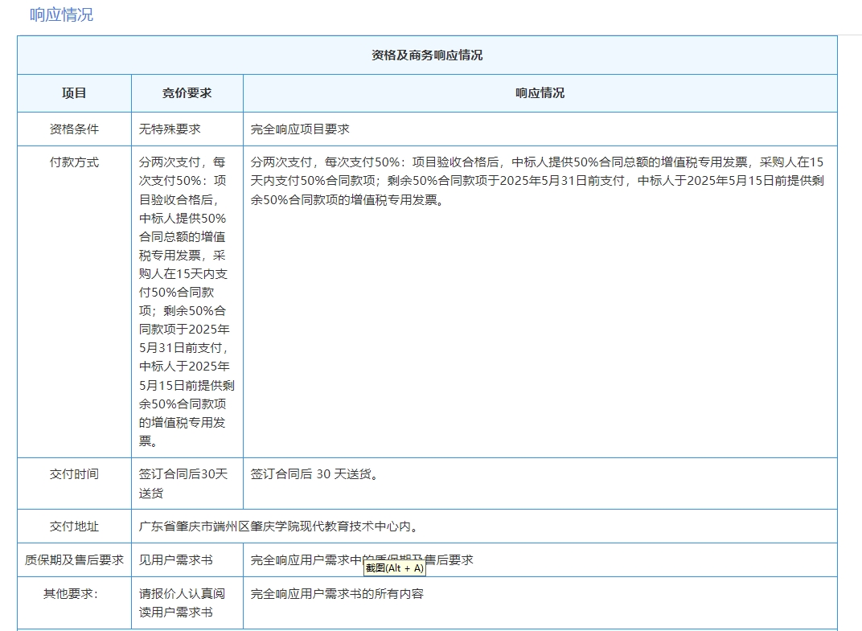Click payment terms text in 响应情况 column
The image size is (862, 631).
537,181
